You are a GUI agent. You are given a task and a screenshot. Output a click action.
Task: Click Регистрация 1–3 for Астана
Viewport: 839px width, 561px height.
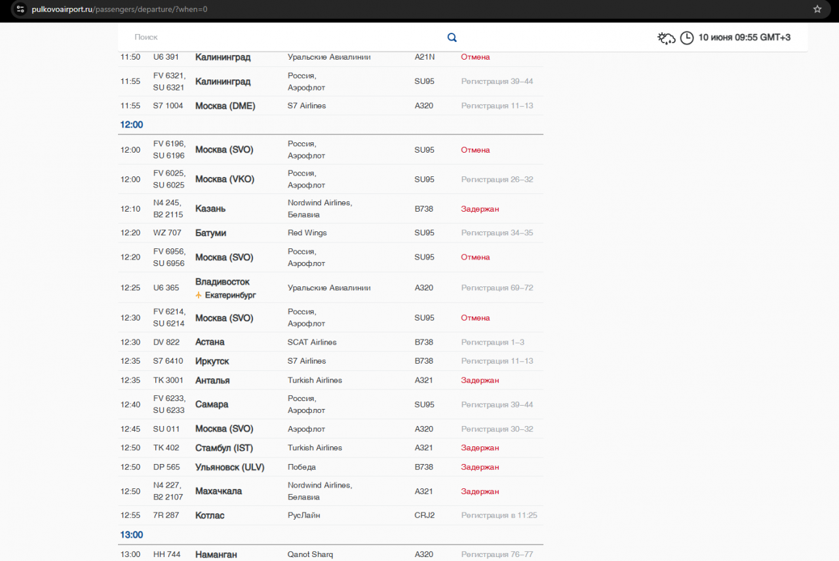(492, 342)
